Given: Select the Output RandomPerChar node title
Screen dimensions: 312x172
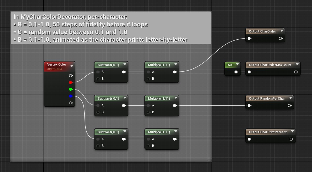Looking at the screenshot, I should pos(267,99).
